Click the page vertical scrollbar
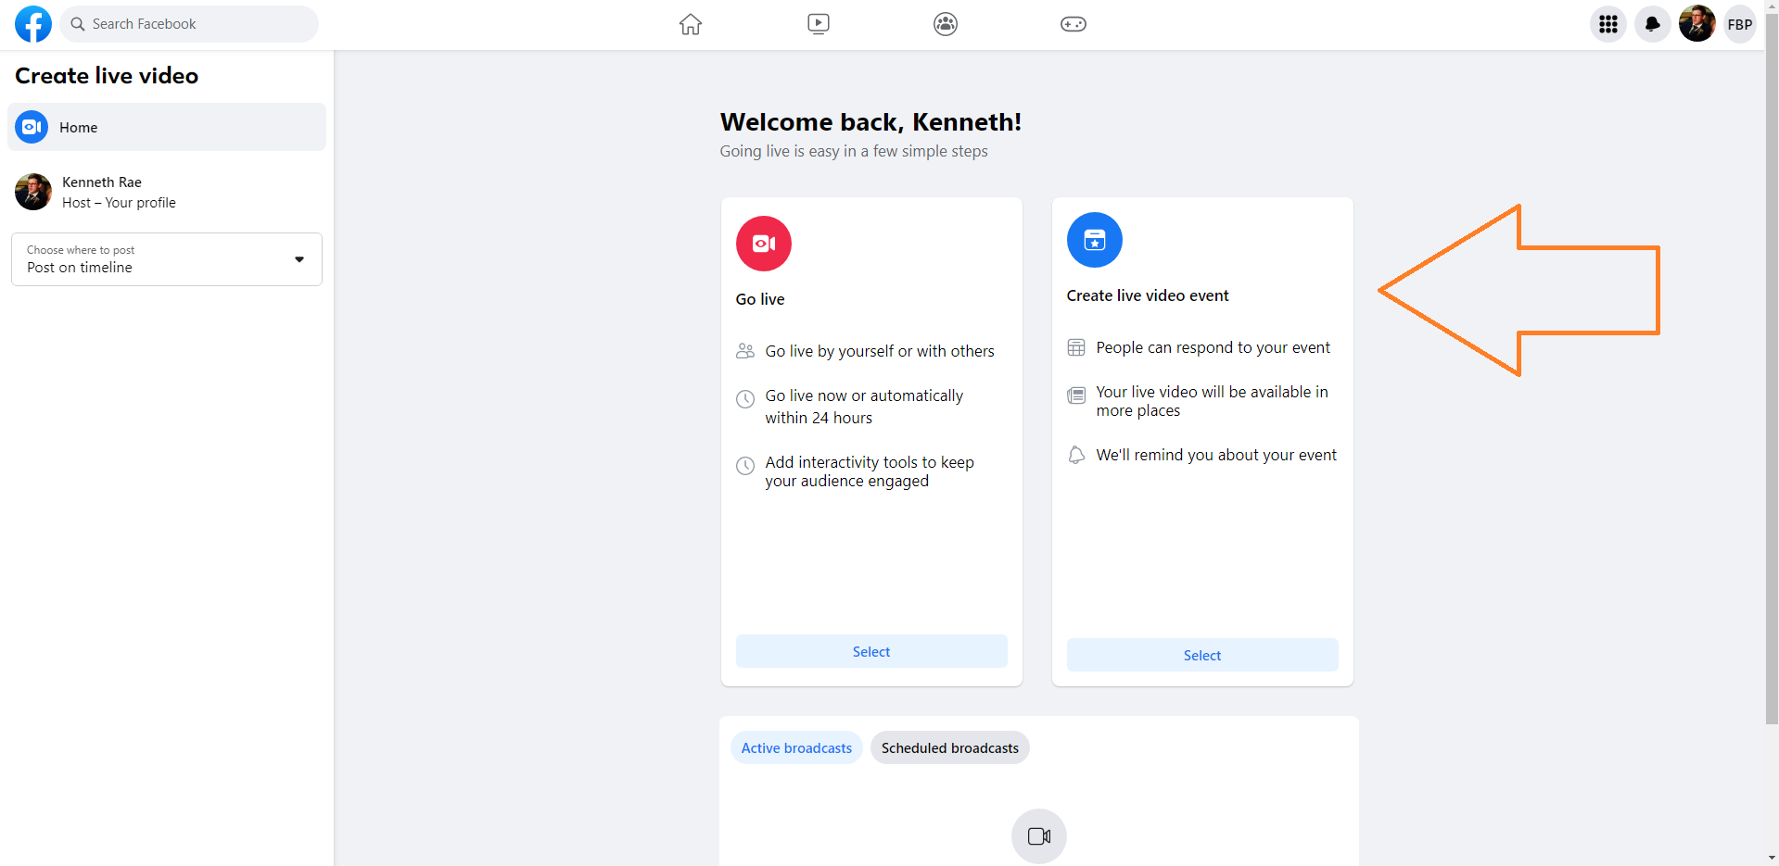 (1771, 370)
